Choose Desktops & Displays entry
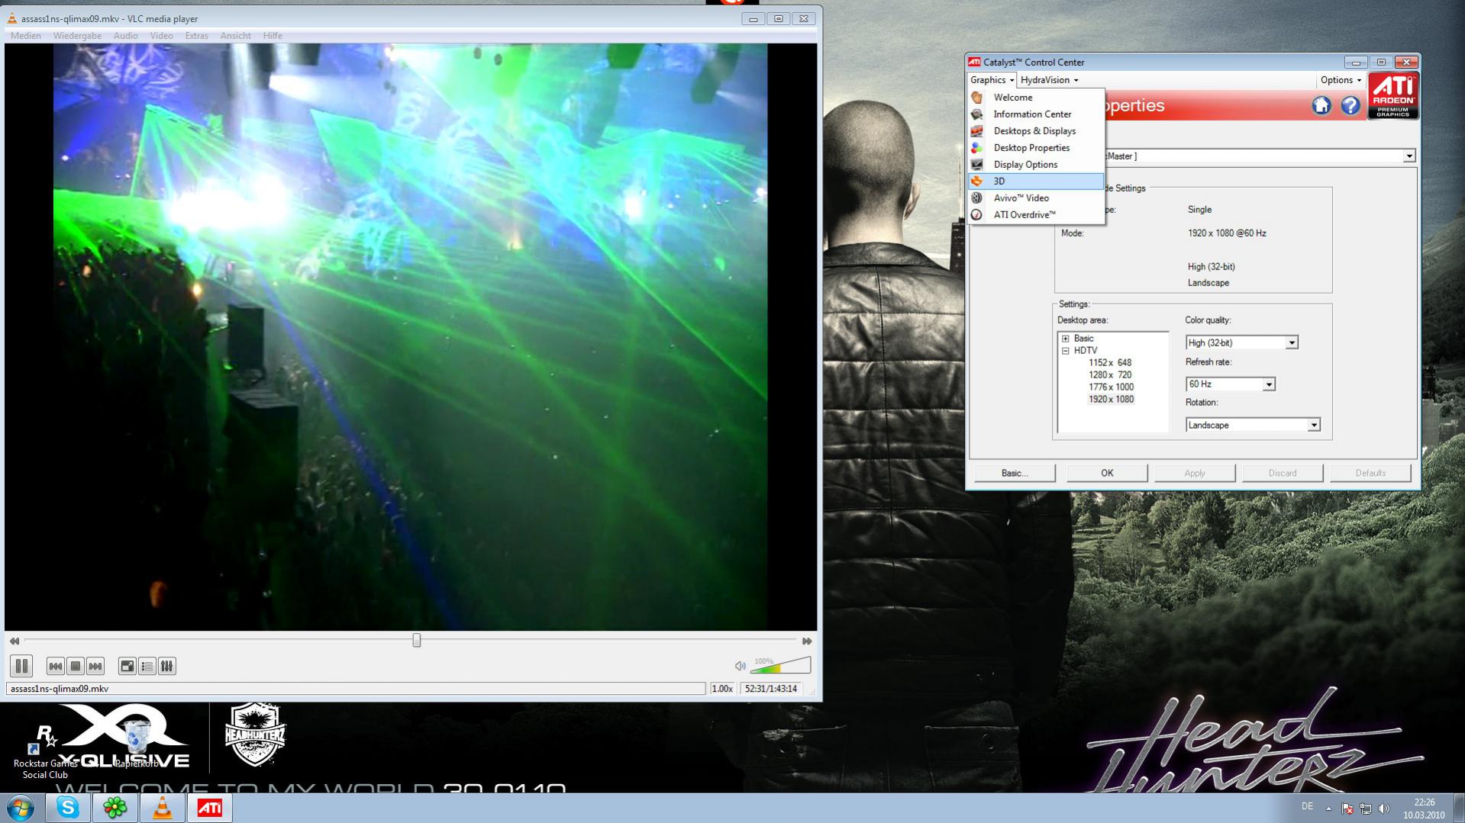 click(x=1036, y=131)
